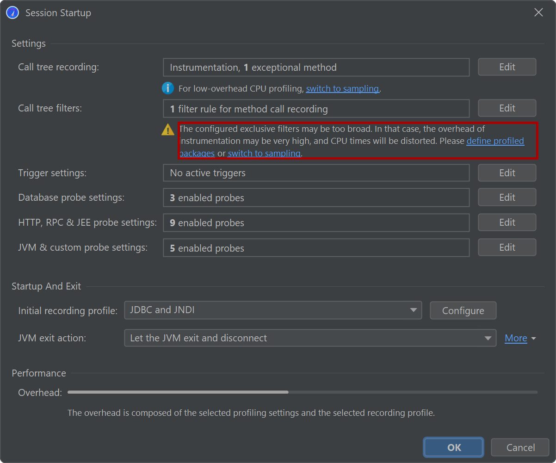Edit JVM & custom probe settings
The width and height of the screenshot is (556, 463).
click(x=507, y=247)
